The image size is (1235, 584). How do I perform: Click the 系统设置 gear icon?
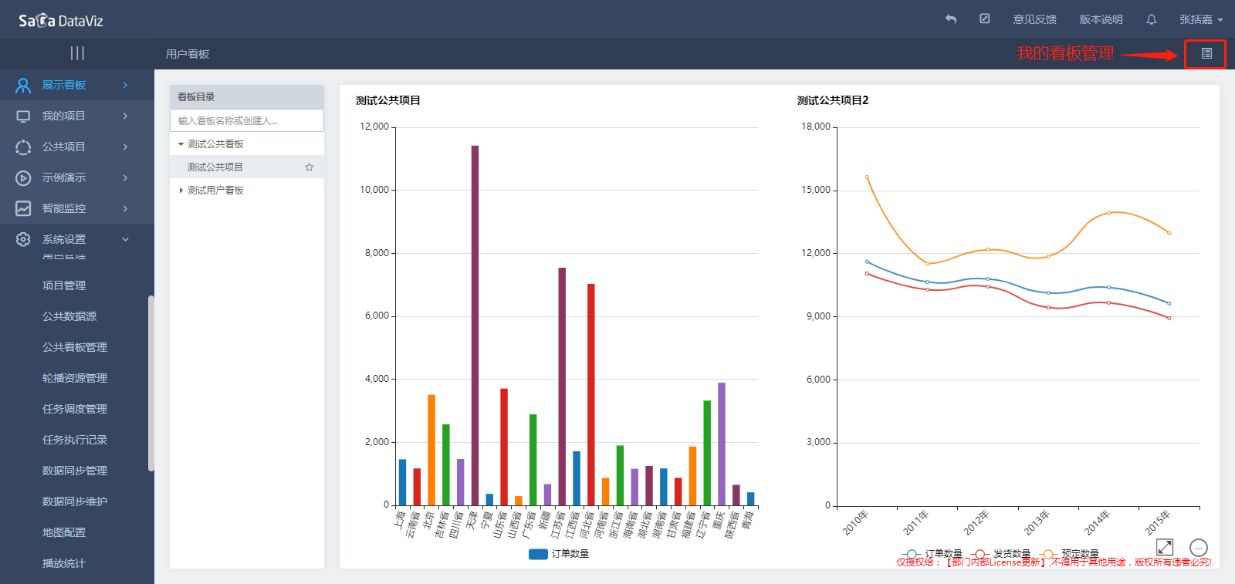click(23, 239)
